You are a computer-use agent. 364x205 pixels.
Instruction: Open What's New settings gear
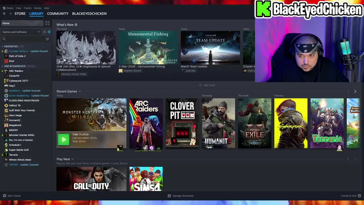(x=76, y=25)
